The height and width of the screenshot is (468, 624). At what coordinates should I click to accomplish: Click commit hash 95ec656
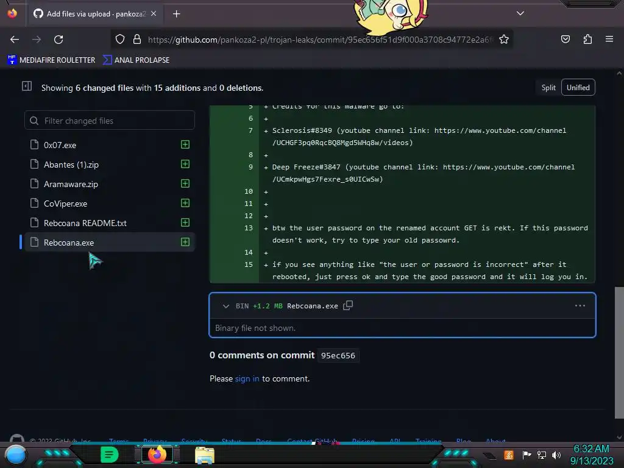[338, 355]
